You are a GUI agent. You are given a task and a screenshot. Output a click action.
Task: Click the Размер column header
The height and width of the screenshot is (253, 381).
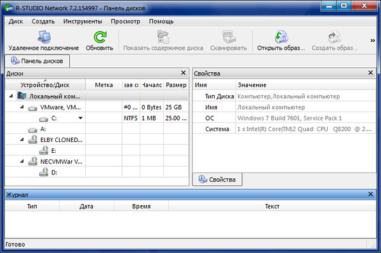[176, 85]
